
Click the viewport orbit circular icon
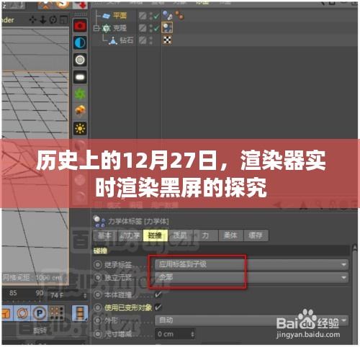tap(53, 19)
